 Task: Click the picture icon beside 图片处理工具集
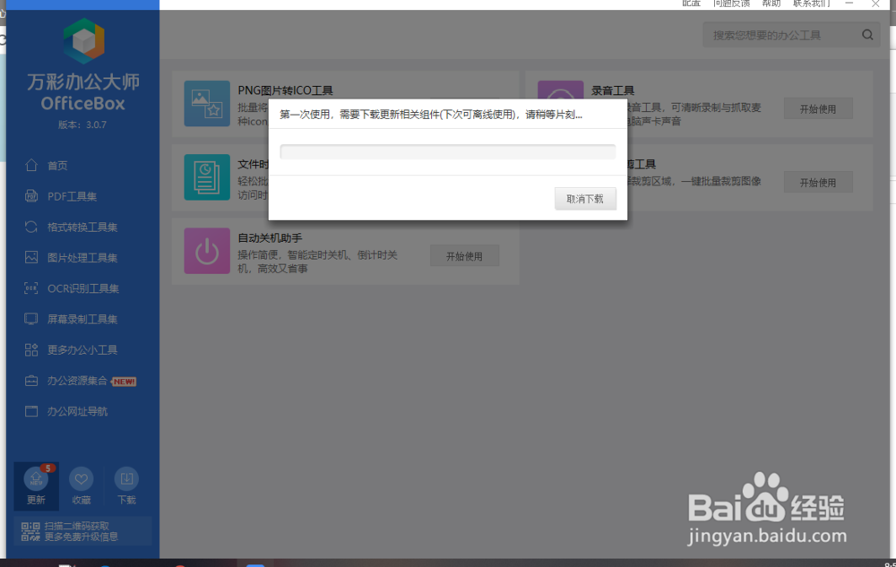click(x=31, y=257)
